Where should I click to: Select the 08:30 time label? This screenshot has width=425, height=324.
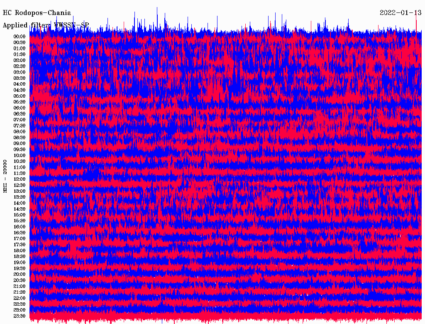(x=20, y=137)
